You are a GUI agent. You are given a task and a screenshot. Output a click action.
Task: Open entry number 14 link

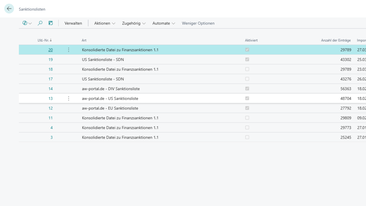point(50,89)
